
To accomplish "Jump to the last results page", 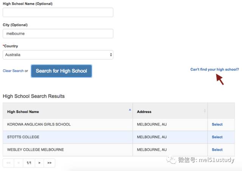I will [x=50, y=163].
